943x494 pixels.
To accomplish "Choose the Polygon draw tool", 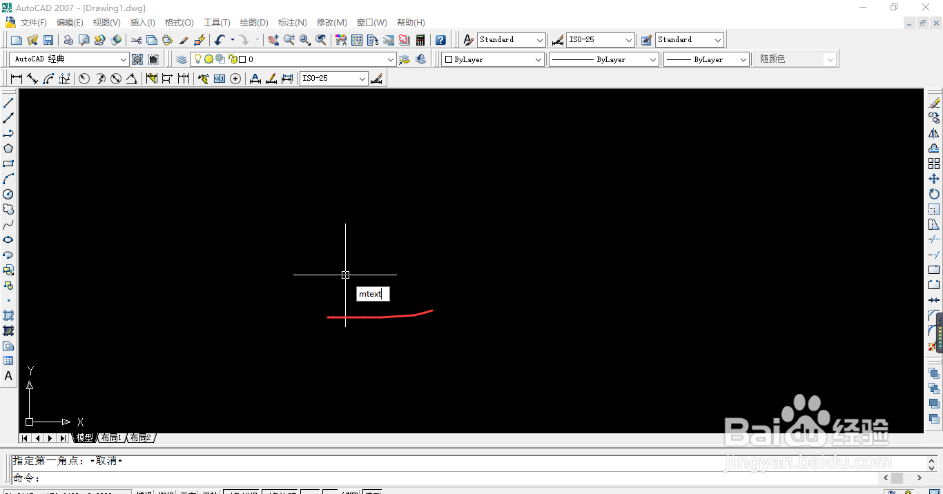I will point(8,148).
